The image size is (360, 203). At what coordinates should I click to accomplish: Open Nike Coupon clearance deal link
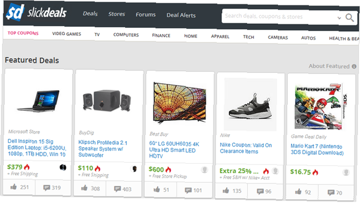point(246,148)
